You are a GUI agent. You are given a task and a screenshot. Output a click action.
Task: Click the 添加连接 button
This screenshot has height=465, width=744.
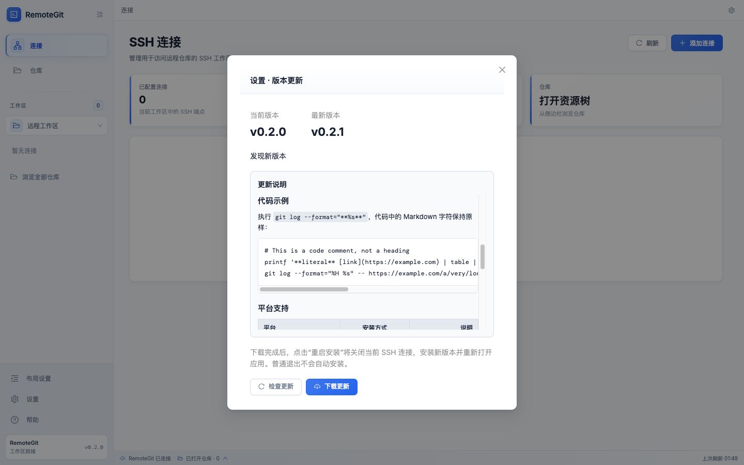pos(696,43)
